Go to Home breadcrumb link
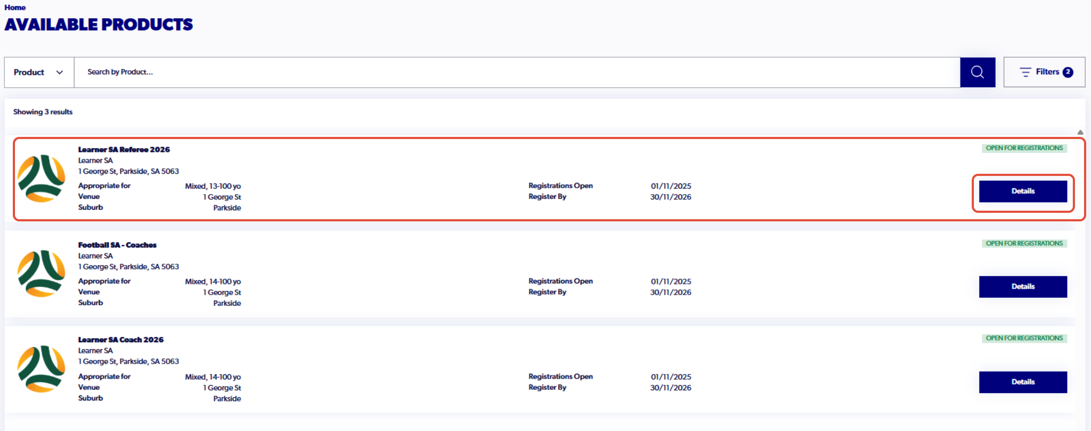 click(x=15, y=7)
